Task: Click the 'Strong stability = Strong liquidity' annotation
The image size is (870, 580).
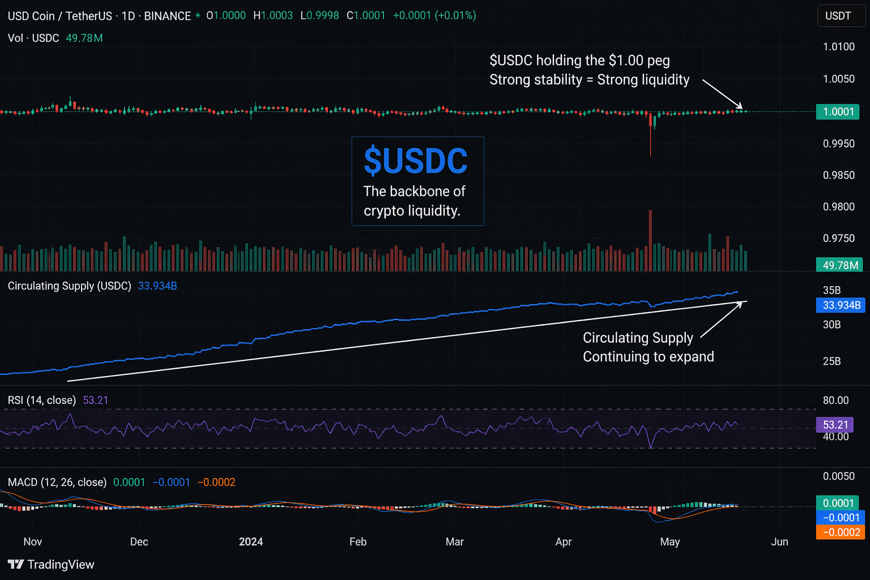Action: pos(590,80)
